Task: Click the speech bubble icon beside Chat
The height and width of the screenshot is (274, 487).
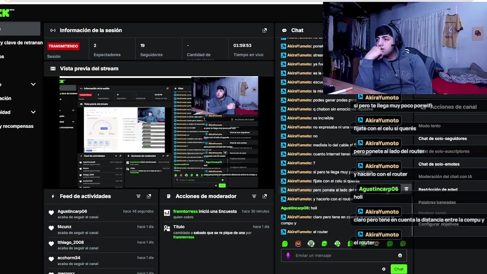Action: (x=284, y=30)
